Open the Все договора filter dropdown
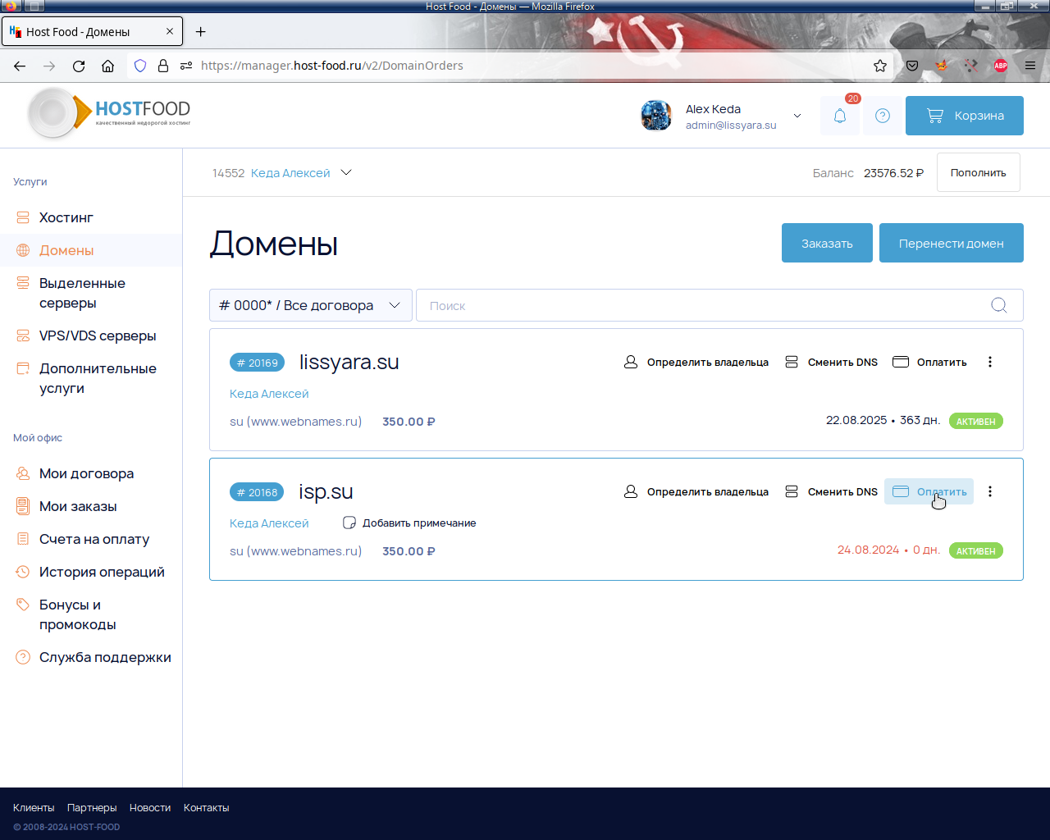1050x840 pixels. [311, 305]
